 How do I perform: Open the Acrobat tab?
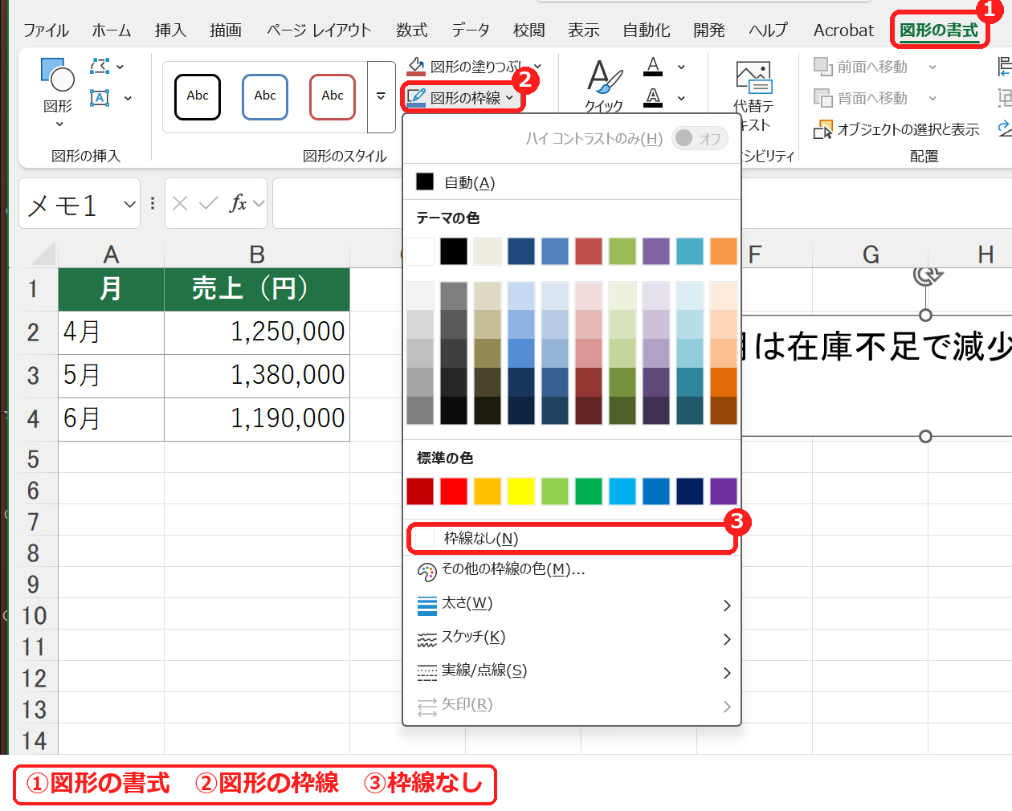pos(843,31)
